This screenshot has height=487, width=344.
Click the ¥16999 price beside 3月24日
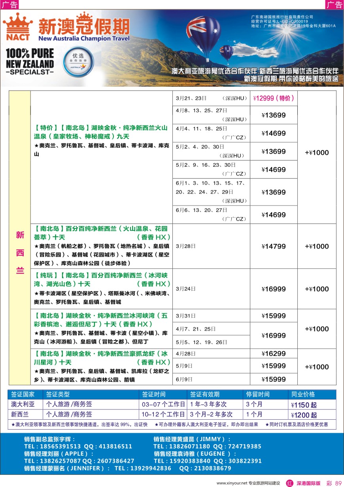274,289
